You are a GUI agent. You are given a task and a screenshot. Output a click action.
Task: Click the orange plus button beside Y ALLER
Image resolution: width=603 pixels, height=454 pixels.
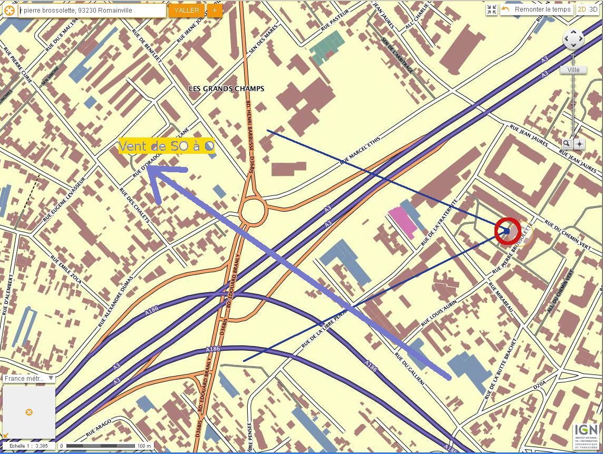(x=215, y=11)
